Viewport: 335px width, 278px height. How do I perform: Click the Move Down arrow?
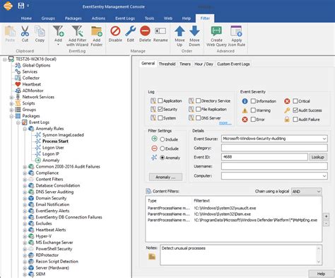[x=194, y=31]
